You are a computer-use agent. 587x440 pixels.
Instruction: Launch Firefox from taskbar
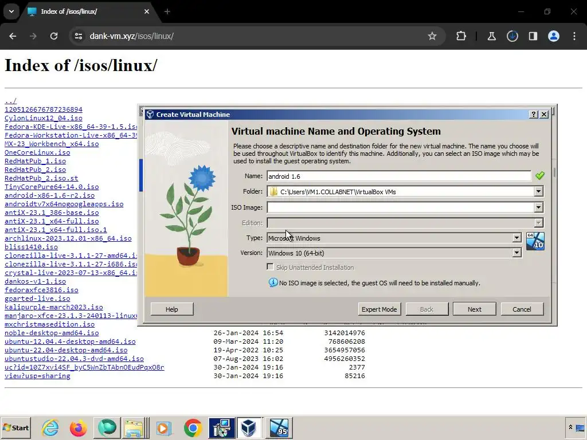click(78, 427)
